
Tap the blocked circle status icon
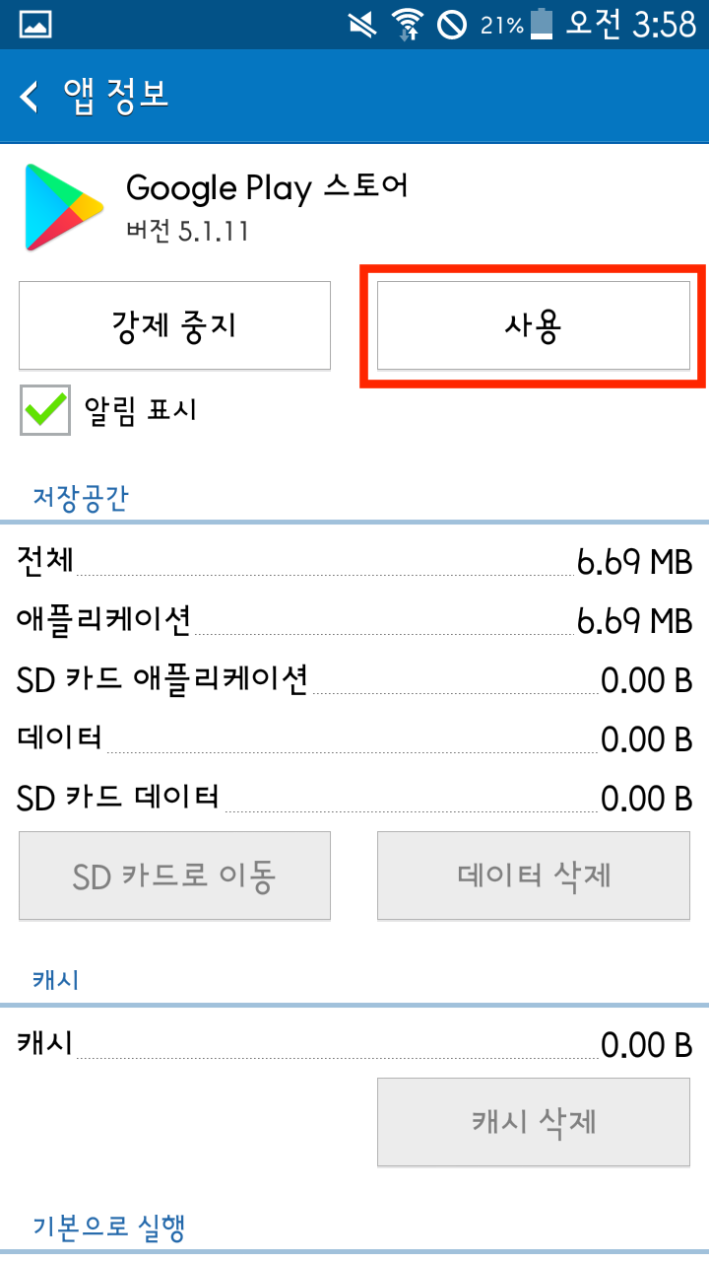452,25
